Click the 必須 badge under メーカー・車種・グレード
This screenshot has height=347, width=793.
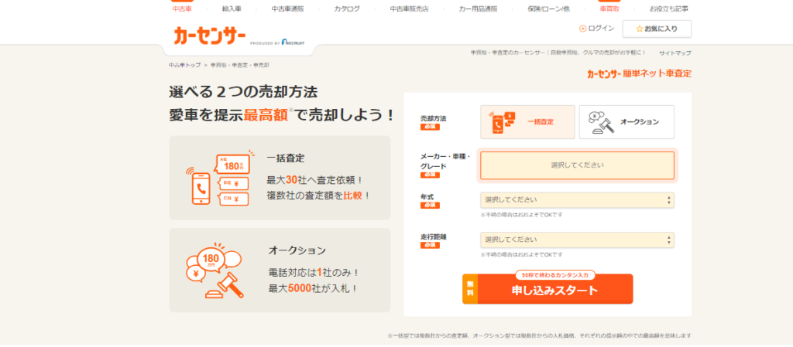click(x=430, y=175)
